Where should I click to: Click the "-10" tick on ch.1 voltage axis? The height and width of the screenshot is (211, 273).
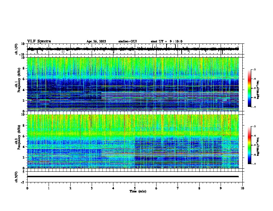22,54
